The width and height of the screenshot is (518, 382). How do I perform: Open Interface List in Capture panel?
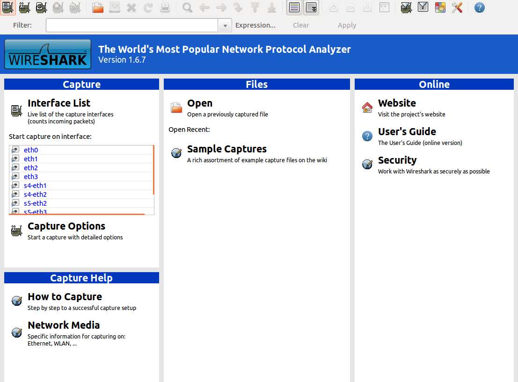[59, 103]
